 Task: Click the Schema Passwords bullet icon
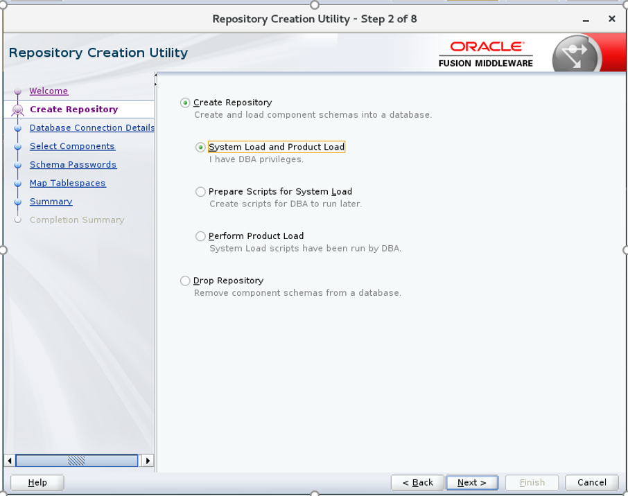[x=17, y=166]
